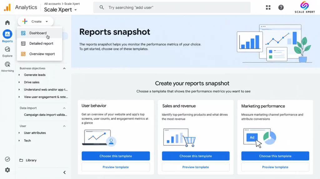Click the Dashboard grid icon in menu
Screen dimensions: 320x179
coord(23,33)
